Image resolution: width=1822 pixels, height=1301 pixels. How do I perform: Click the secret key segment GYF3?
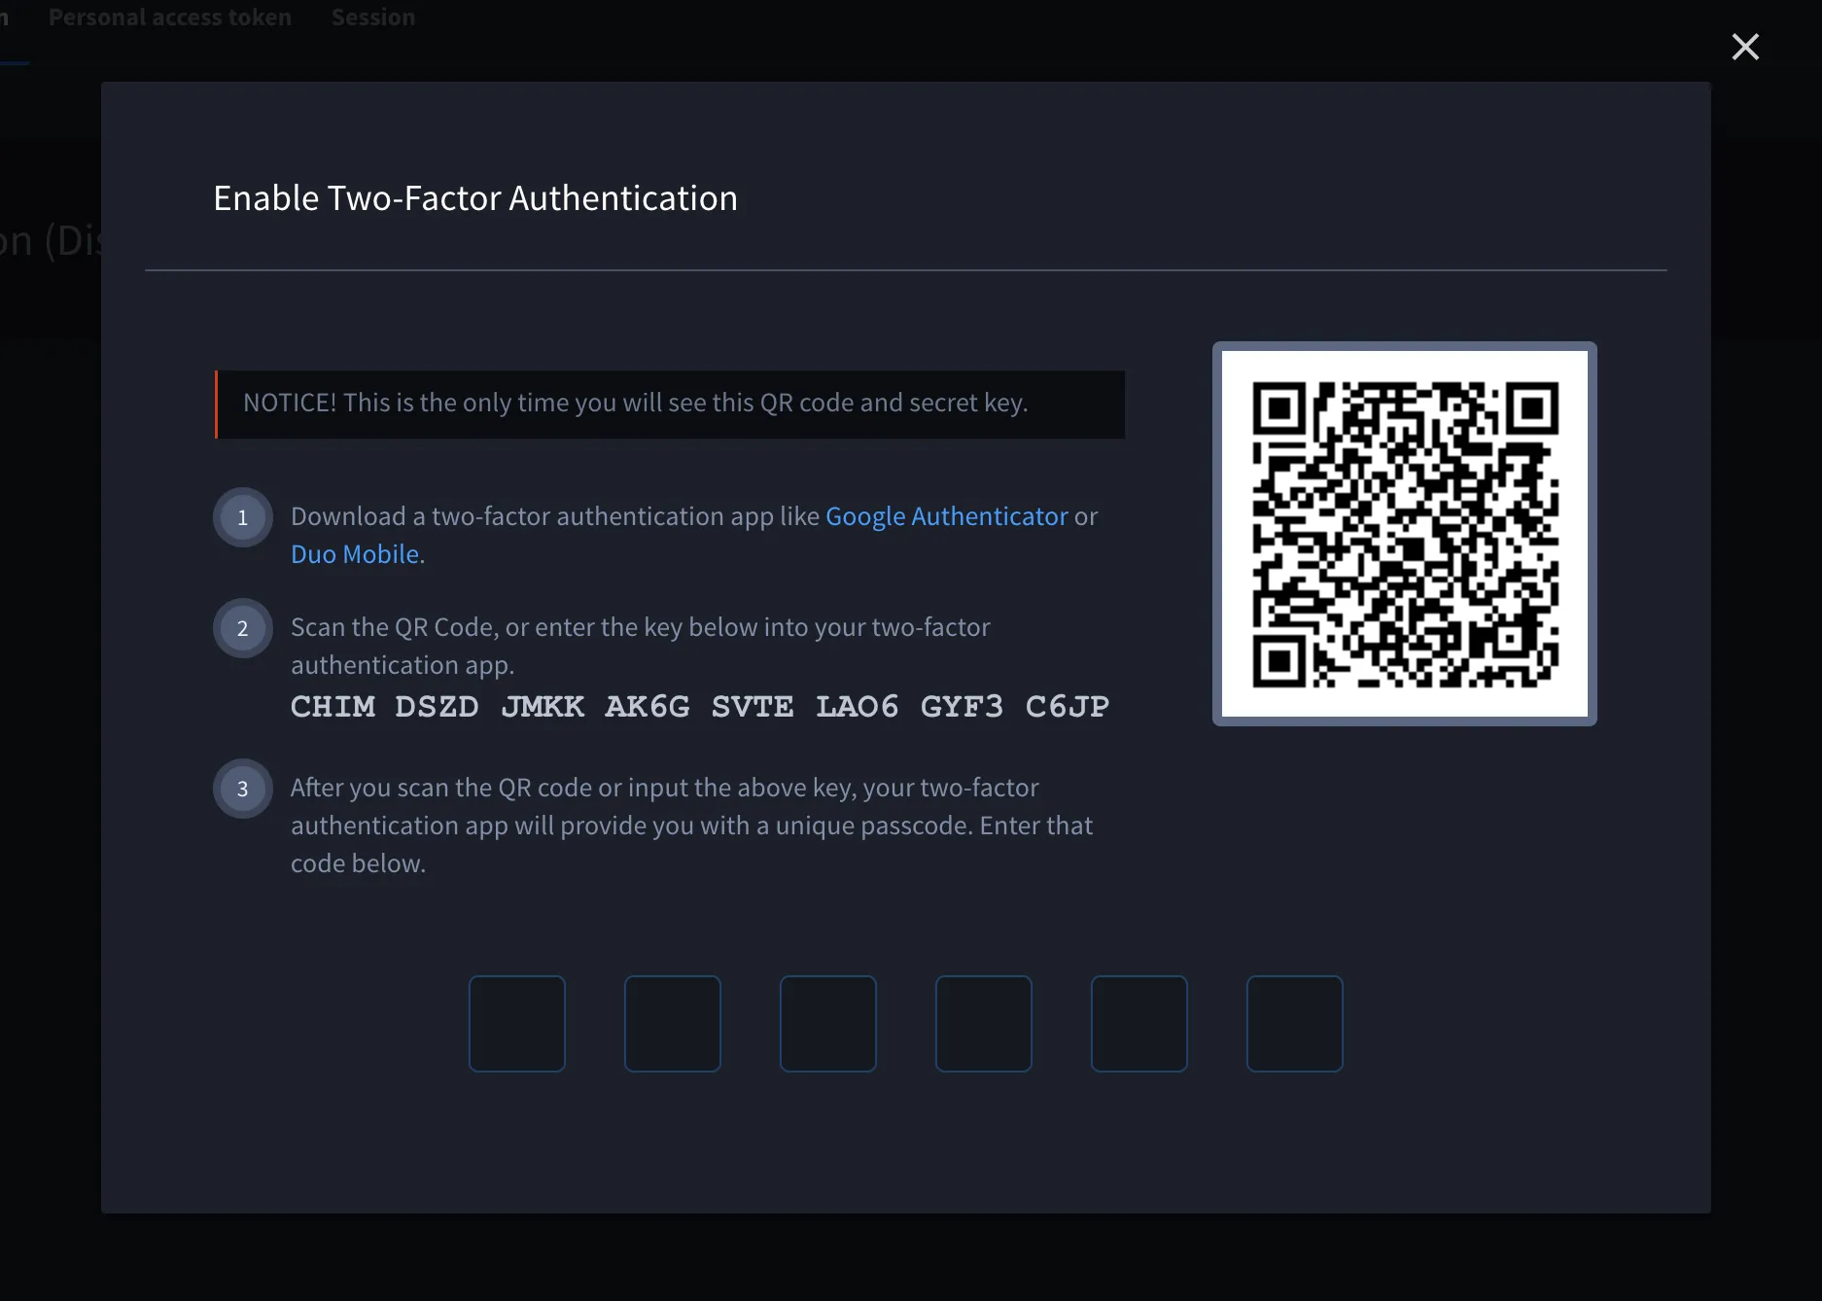coord(962,706)
